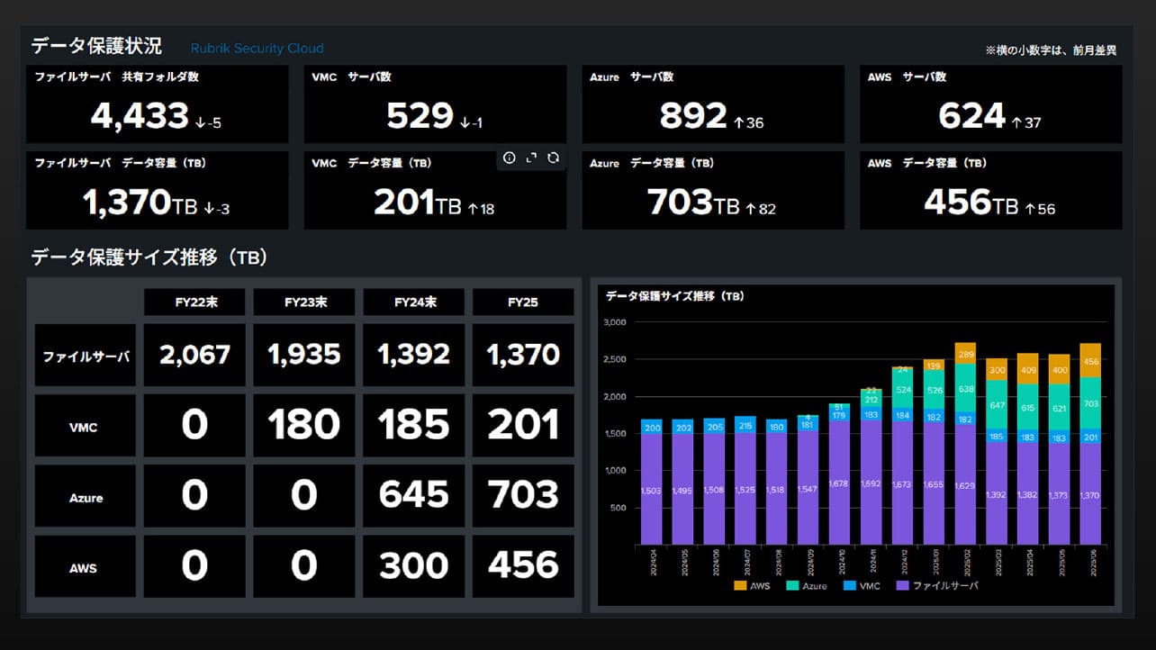Click the 3,000 y-axis label
This screenshot has height=650, width=1156.
coord(614,322)
